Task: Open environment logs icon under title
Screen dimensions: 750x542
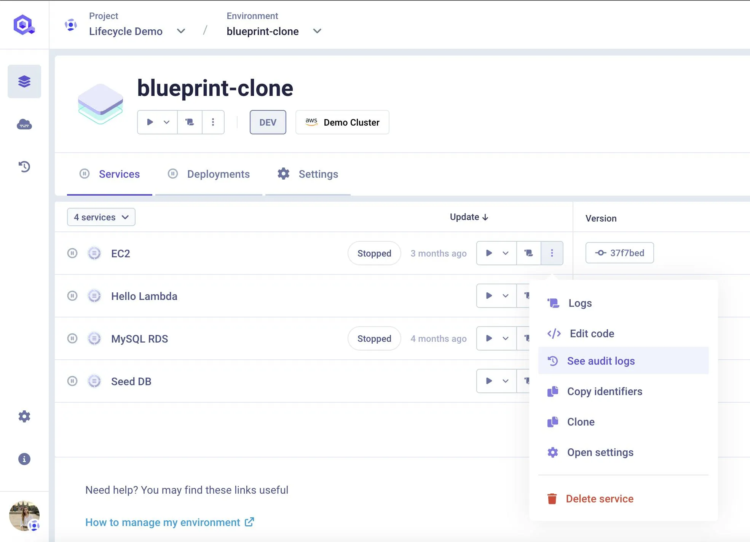Action: pyautogui.click(x=190, y=122)
